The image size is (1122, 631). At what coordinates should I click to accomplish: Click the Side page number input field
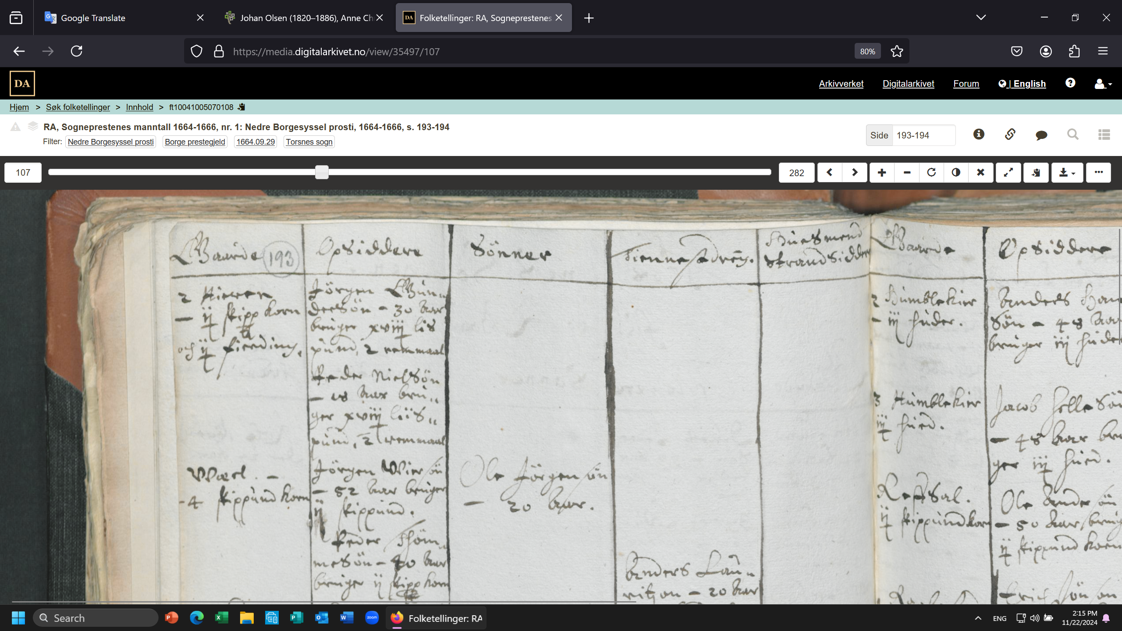pos(923,135)
